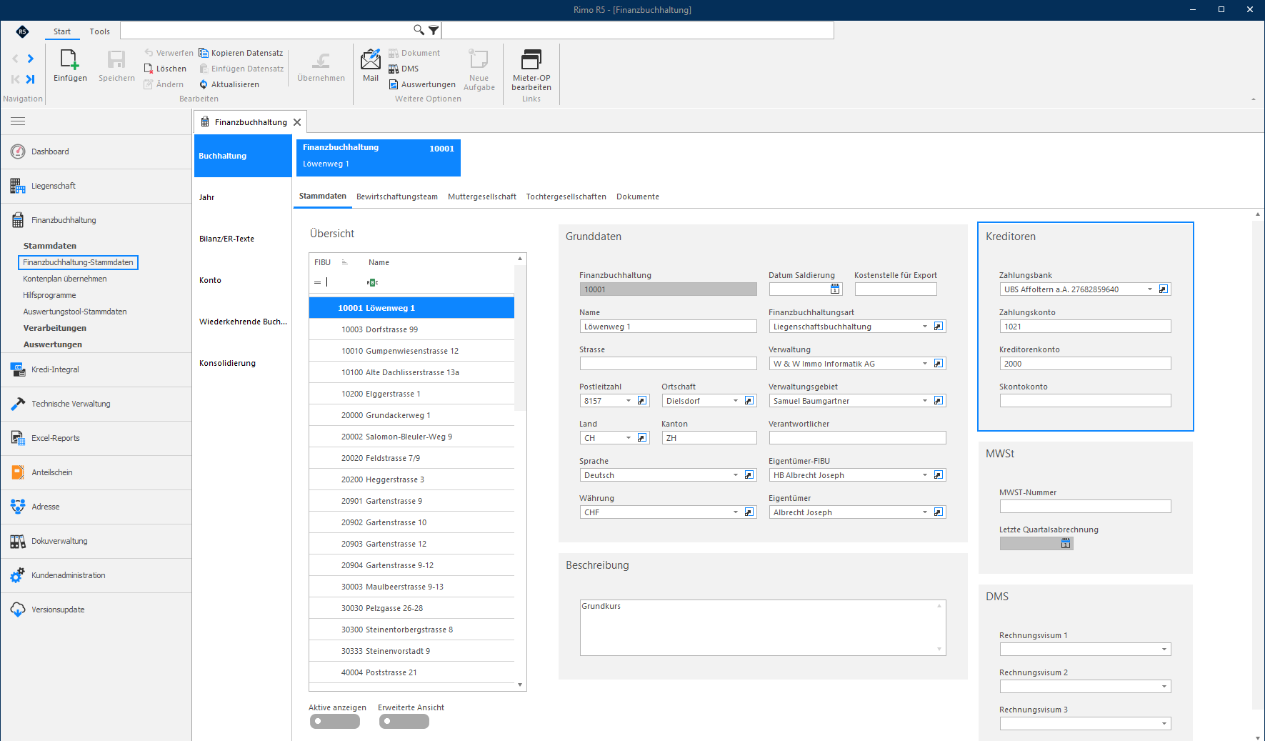The width and height of the screenshot is (1265, 741).
Task: Open Zahlungsbank detail link icon
Action: (x=1164, y=289)
